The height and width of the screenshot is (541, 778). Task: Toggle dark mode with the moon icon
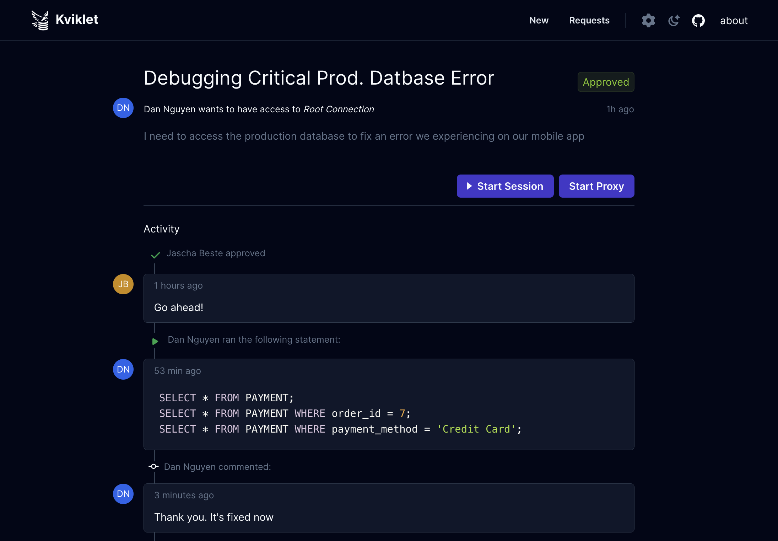(674, 20)
